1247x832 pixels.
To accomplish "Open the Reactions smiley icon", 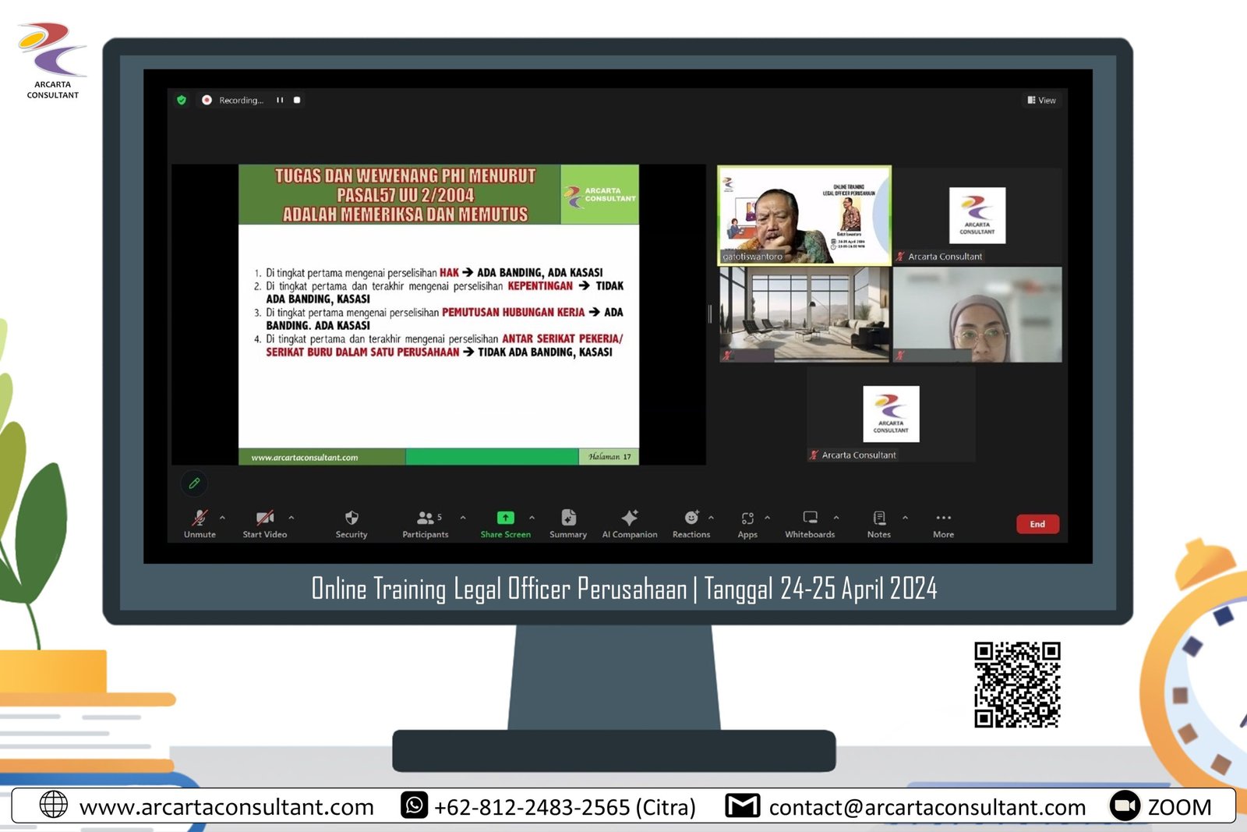I will [x=691, y=518].
